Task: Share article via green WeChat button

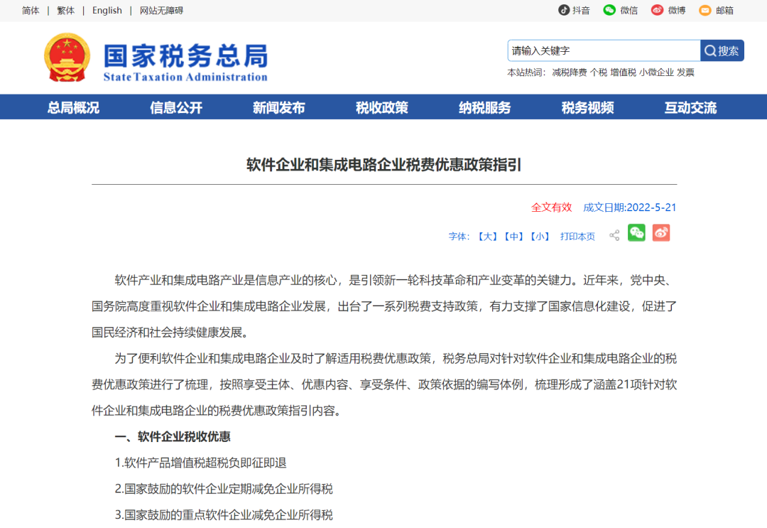Action: coord(636,233)
